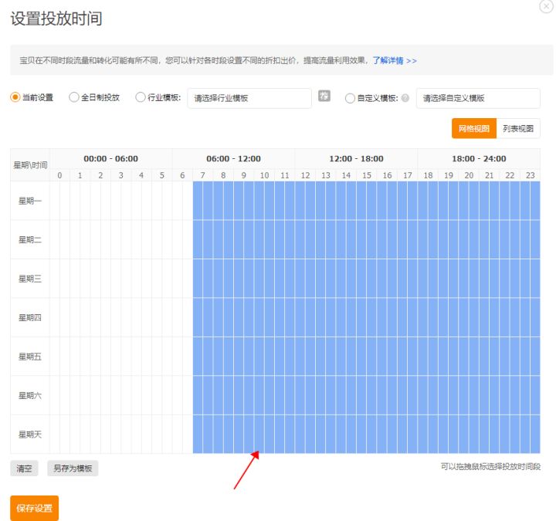
Task: Open the 请选择自定义模版 dropdown
Action: click(477, 98)
